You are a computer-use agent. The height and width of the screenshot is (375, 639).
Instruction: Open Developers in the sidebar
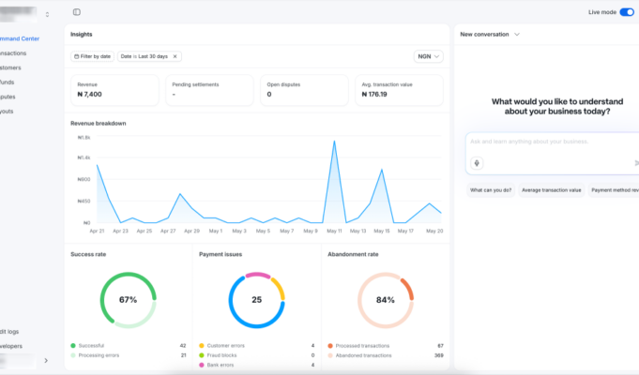tap(11, 346)
